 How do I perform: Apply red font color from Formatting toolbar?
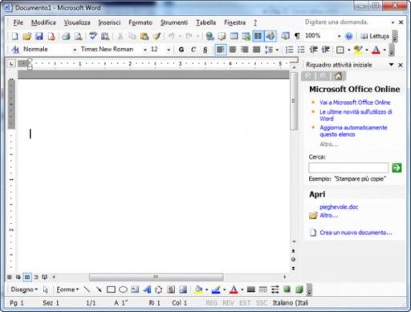pos(376,50)
